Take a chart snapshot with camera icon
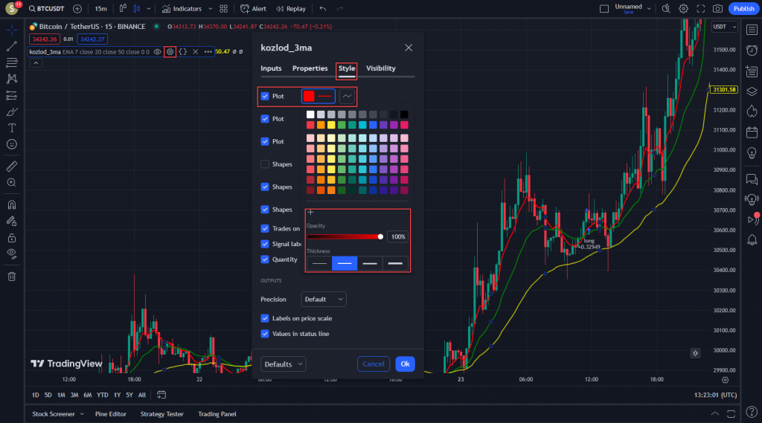762x423 pixels. coord(717,9)
